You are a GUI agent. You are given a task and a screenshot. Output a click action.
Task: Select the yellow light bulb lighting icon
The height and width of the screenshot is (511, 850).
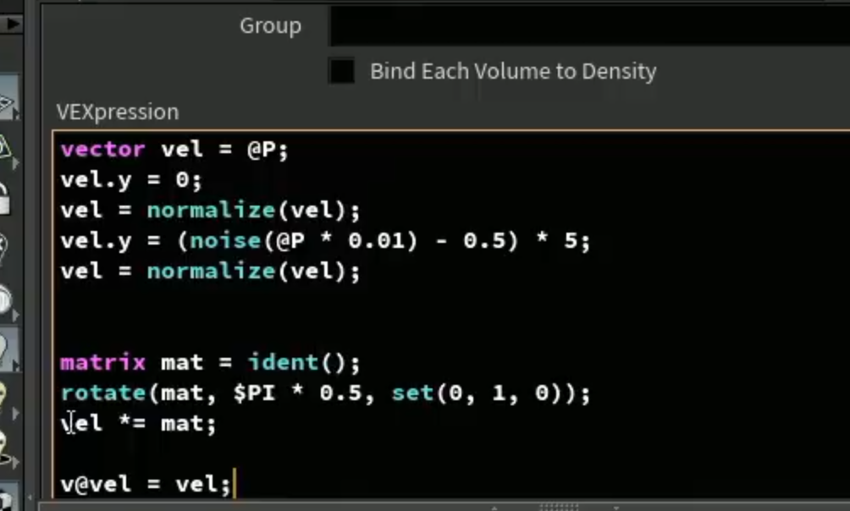tap(4, 396)
